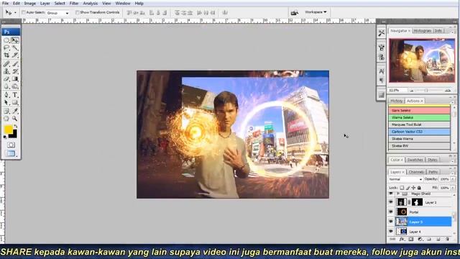Create new adjustment layer icon
The height and width of the screenshot is (259, 460).
point(420,240)
